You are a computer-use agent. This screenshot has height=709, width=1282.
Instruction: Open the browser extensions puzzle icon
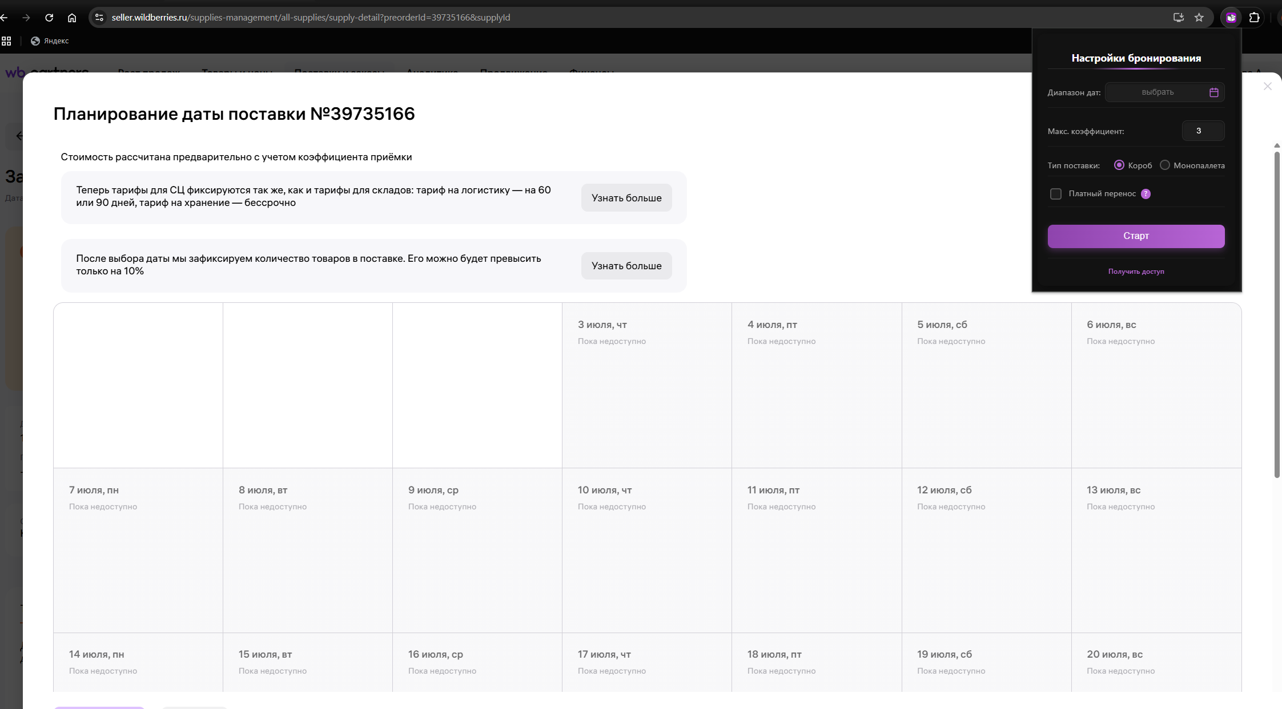click(x=1255, y=18)
